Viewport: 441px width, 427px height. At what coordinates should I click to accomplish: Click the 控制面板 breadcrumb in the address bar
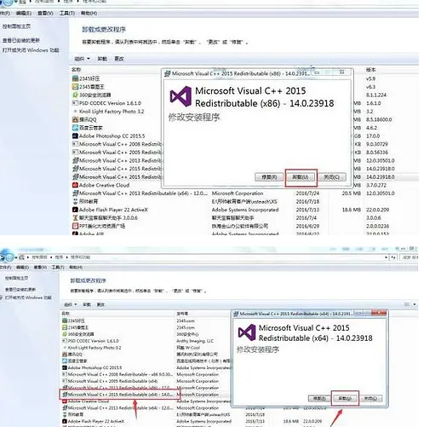39,257
